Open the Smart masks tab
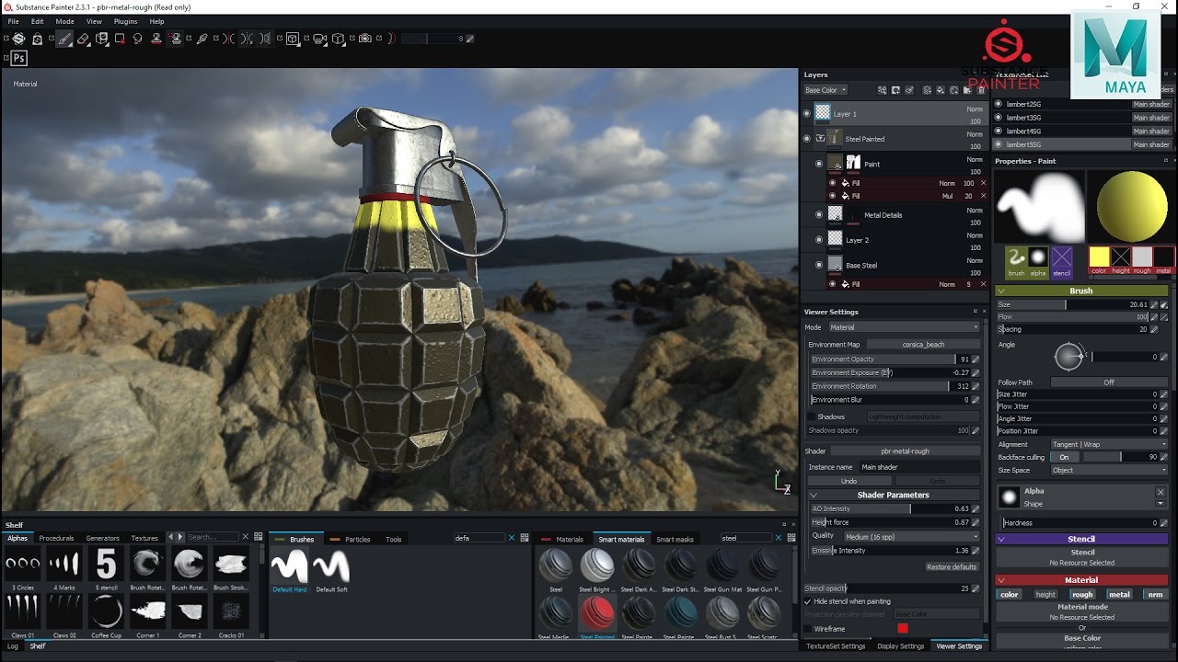 [675, 540]
